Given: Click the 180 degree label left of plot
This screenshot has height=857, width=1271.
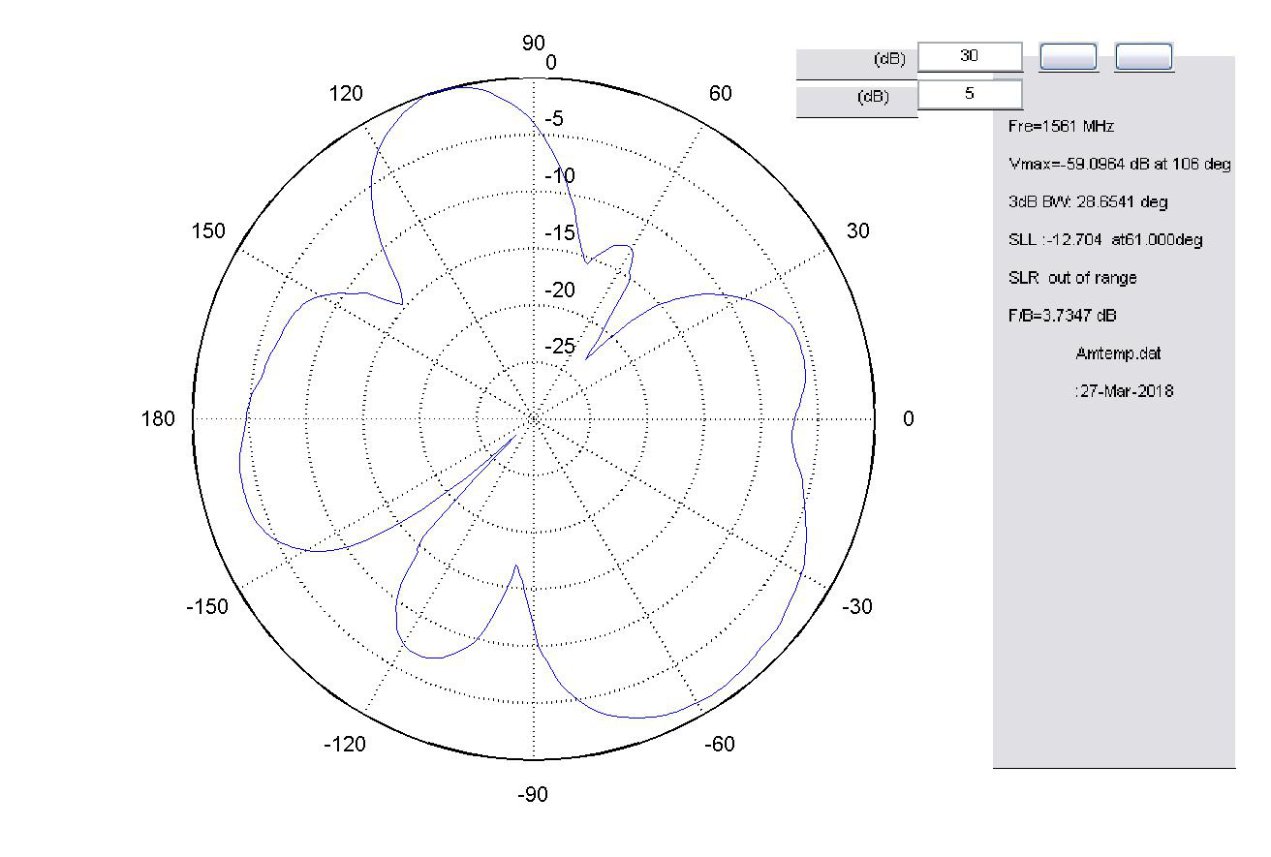Looking at the screenshot, I should [159, 418].
